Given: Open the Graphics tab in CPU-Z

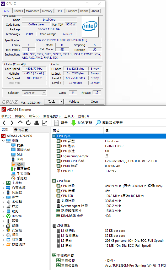Looking at the screenshot, I should (72, 11).
